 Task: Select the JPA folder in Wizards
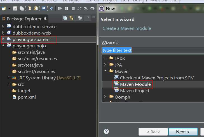tap(118, 65)
